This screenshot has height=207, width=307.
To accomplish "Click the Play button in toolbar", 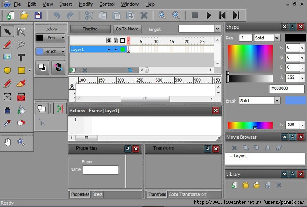I will (208, 15).
